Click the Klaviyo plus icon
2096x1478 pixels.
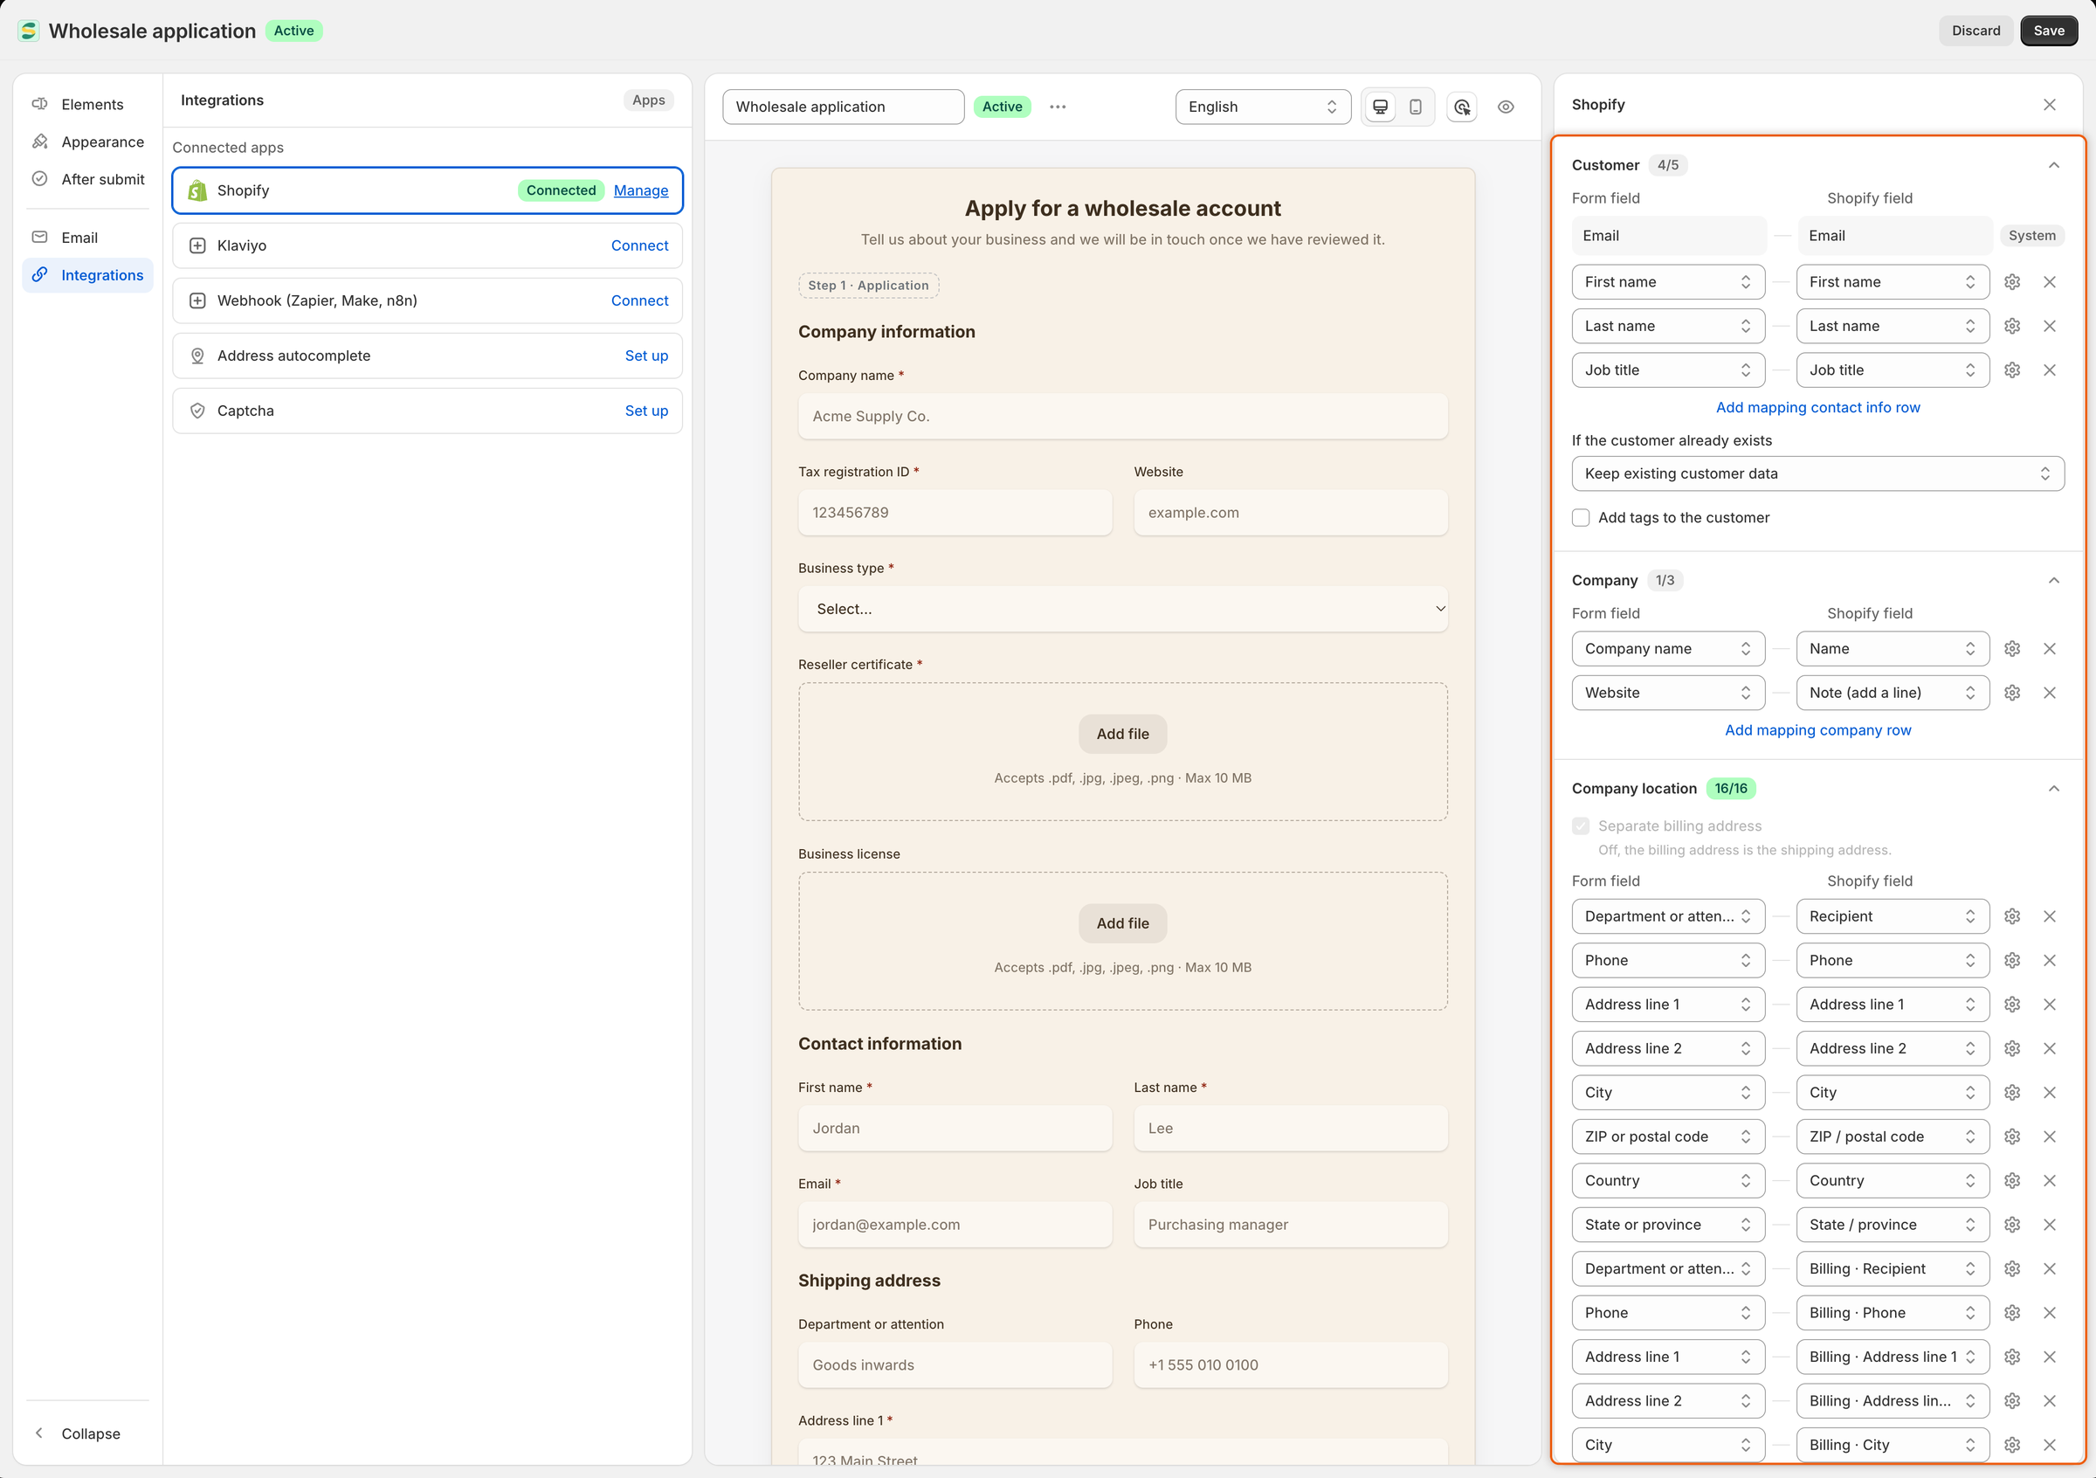(x=197, y=245)
